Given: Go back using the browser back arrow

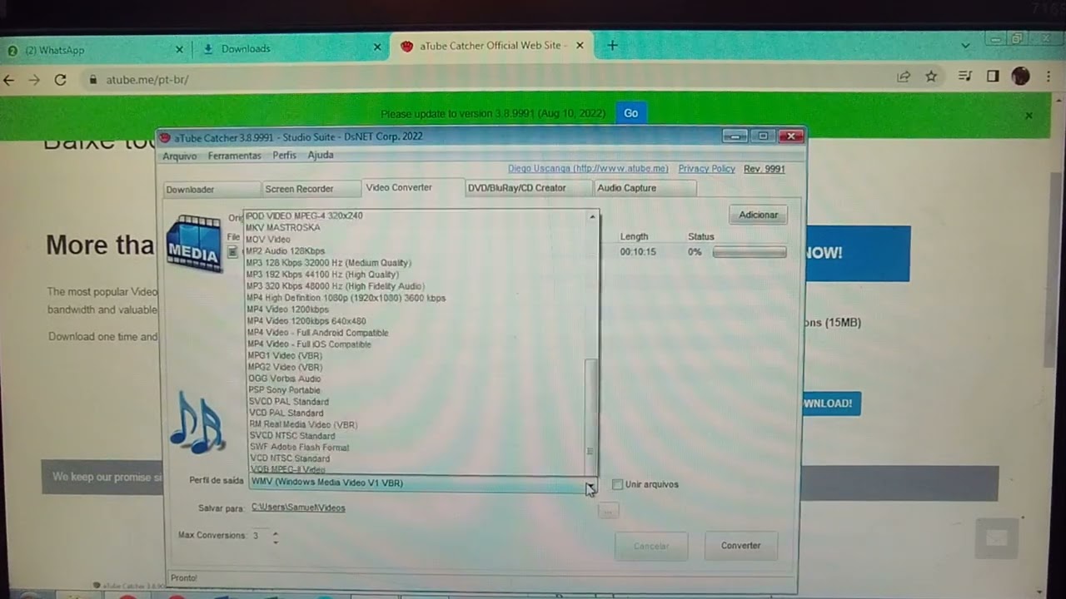Looking at the screenshot, I should click(9, 80).
